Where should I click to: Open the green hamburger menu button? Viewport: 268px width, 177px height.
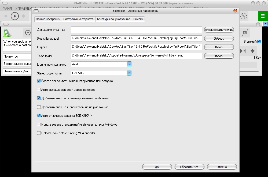263,16
